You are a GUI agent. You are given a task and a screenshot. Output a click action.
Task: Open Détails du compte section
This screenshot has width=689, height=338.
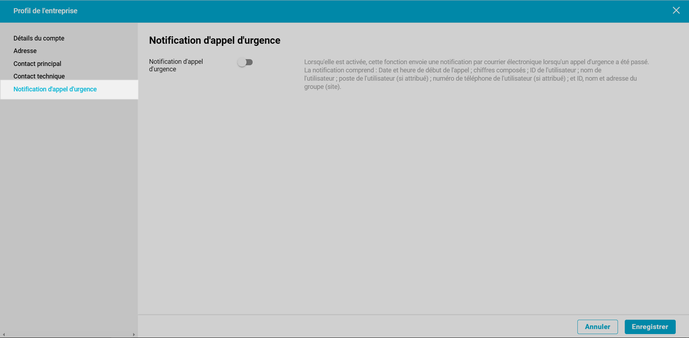[39, 38]
